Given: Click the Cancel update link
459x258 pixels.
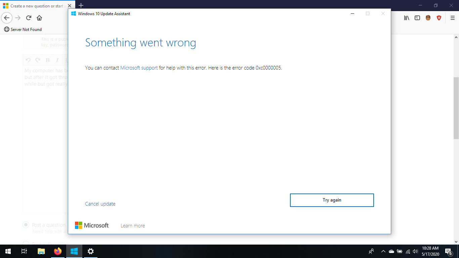Looking at the screenshot, I should coord(100,204).
